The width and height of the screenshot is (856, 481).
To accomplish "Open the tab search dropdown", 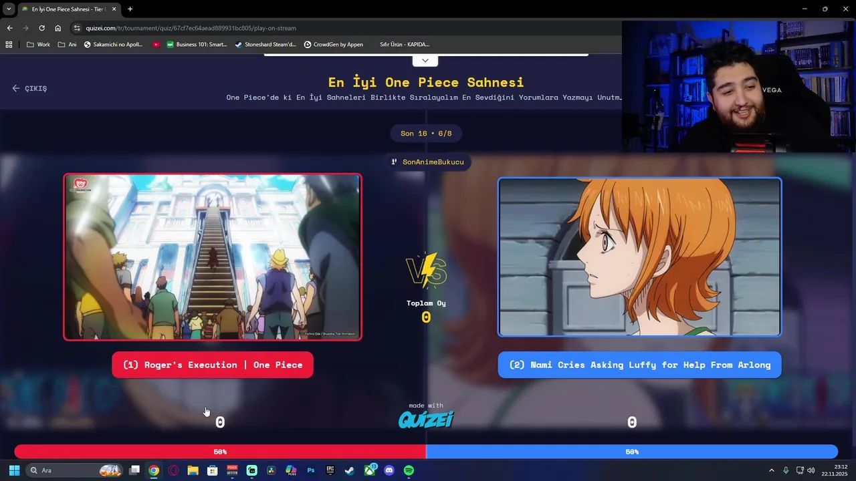I will [x=9, y=9].
